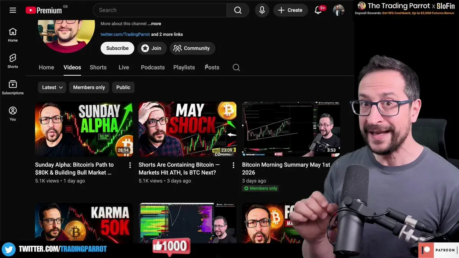Click the magnifier search button

[x=238, y=10]
